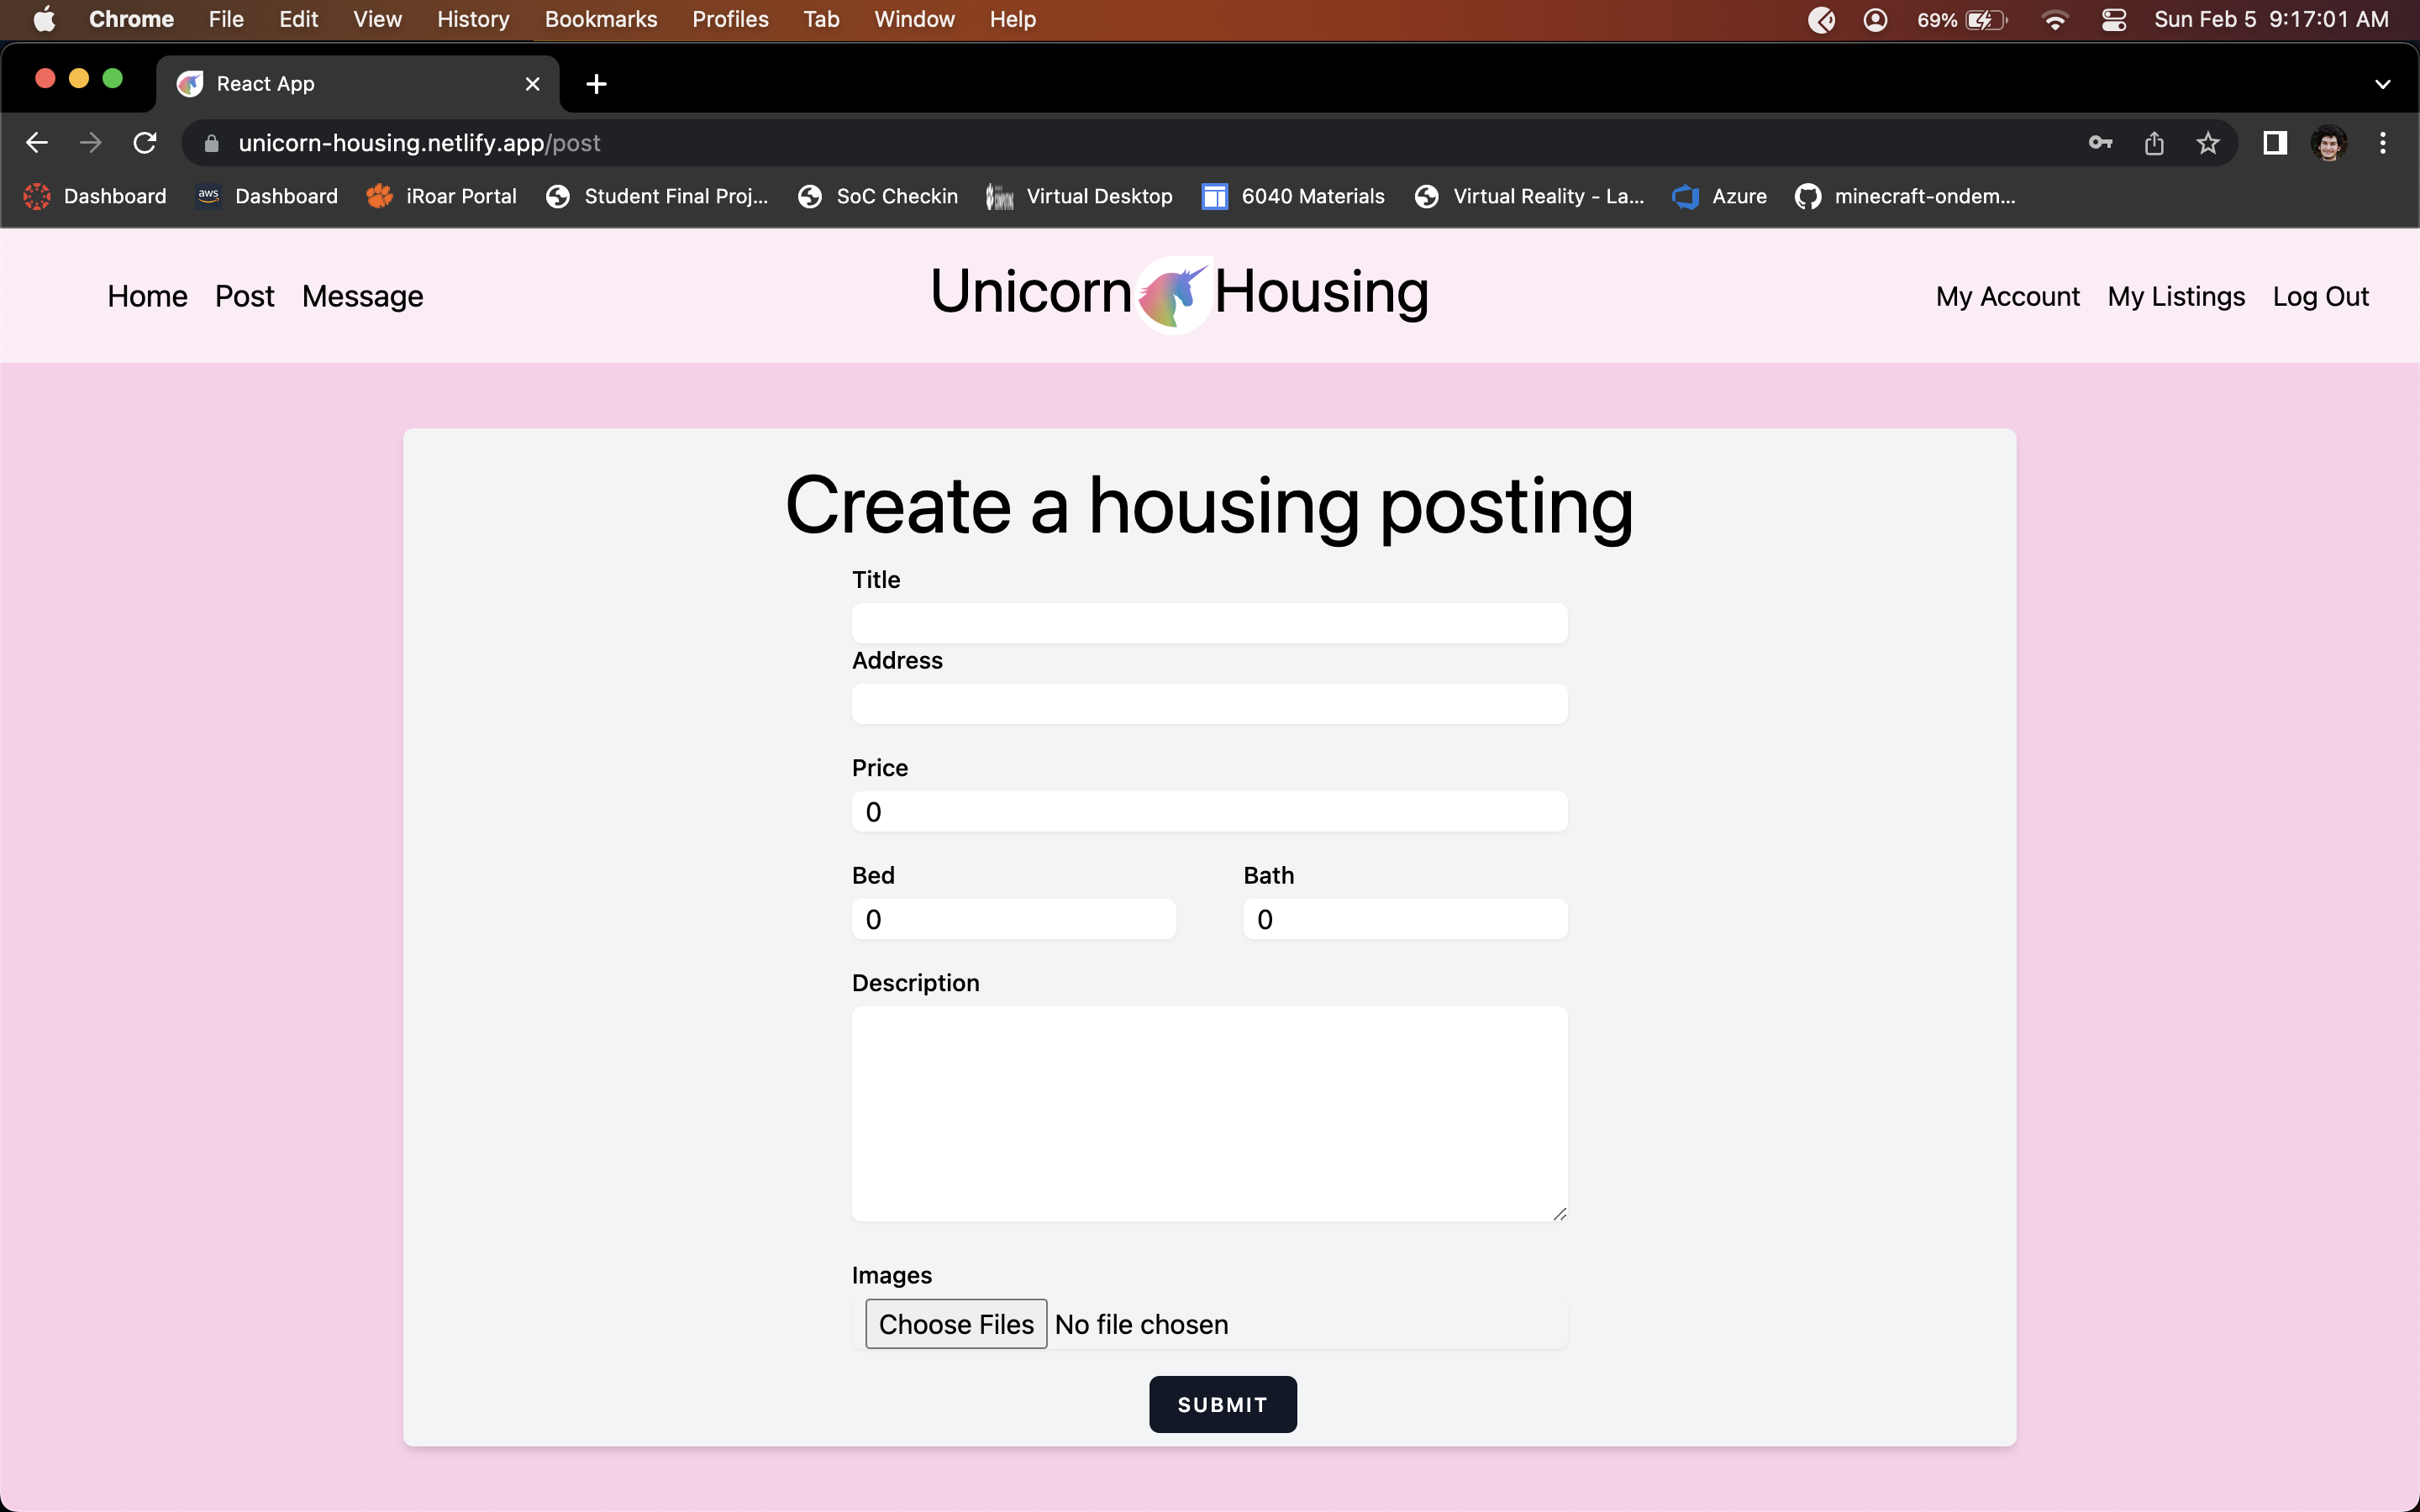Viewport: 2420px width, 1512px height.
Task: Focus the Title input field
Action: (x=1208, y=623)
